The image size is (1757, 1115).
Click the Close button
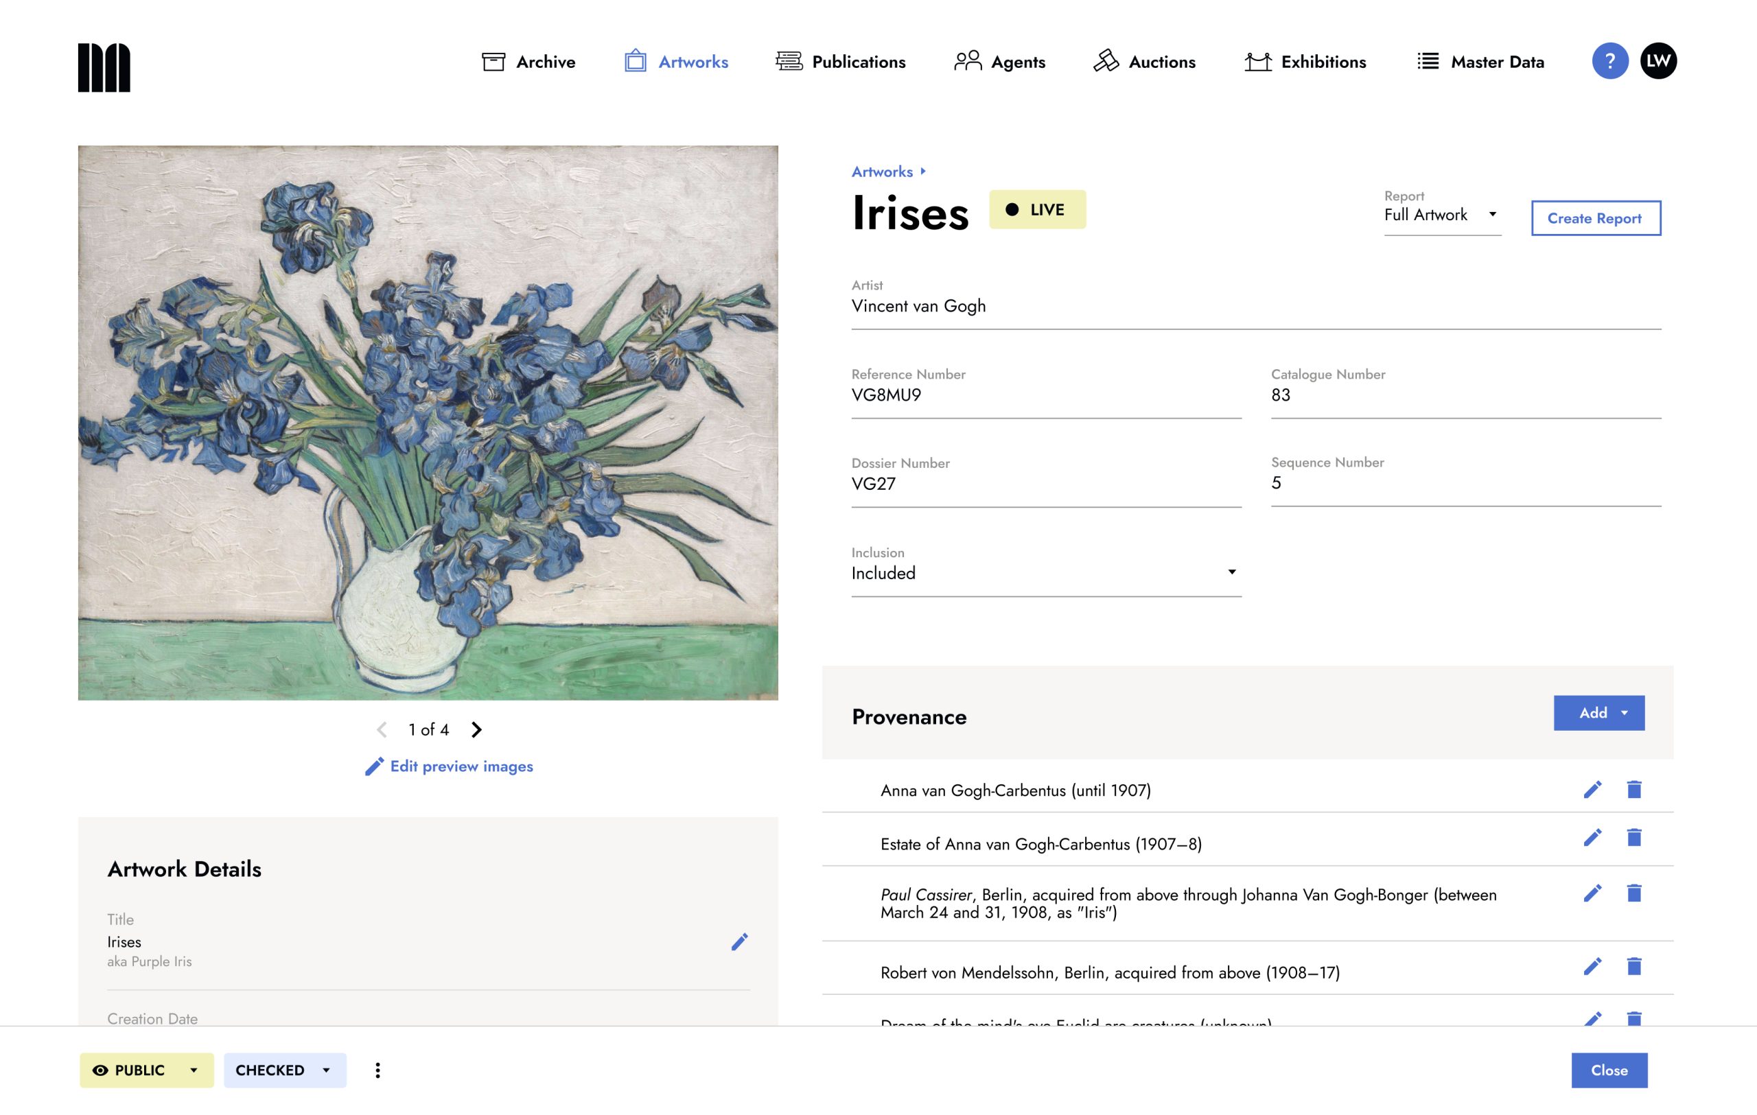coord(1609,1070)
